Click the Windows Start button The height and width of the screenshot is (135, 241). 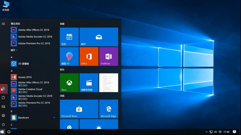[2, 132]
